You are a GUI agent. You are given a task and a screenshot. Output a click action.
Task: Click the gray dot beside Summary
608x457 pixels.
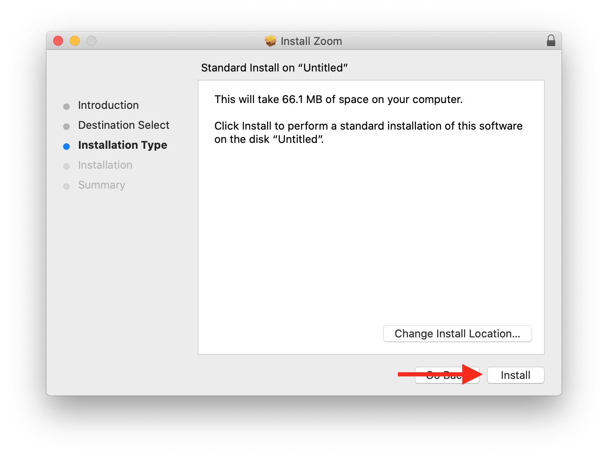[66, 186]
